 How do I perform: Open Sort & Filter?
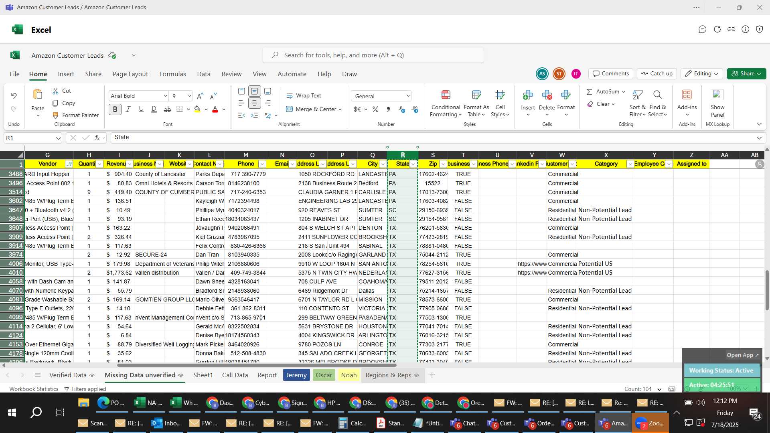(x=637, y=103)
